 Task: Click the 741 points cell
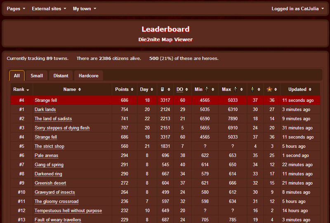125,119
